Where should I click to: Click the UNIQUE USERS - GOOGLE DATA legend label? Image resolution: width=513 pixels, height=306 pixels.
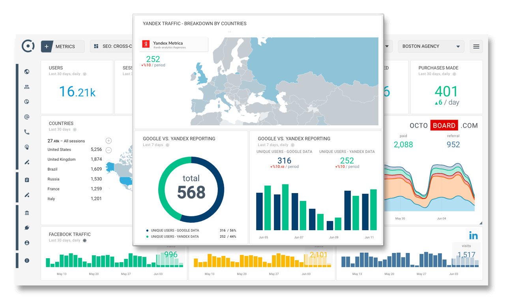pyautogui.click(x=175, y=230)
